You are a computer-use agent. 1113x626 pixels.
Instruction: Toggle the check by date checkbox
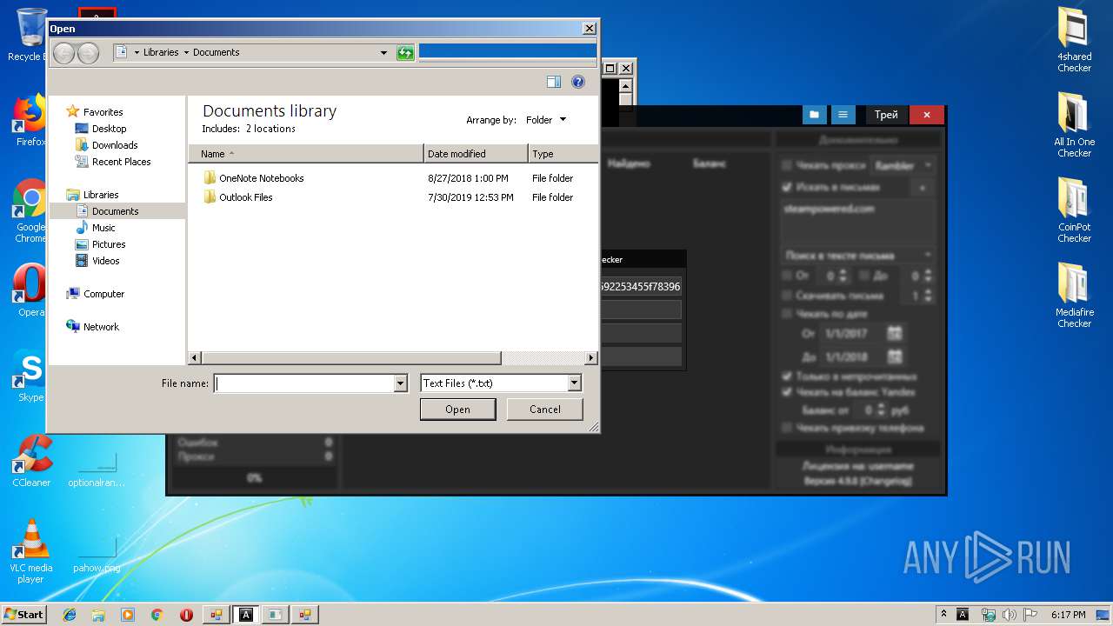pyautogui.click(x=787, y=313)
